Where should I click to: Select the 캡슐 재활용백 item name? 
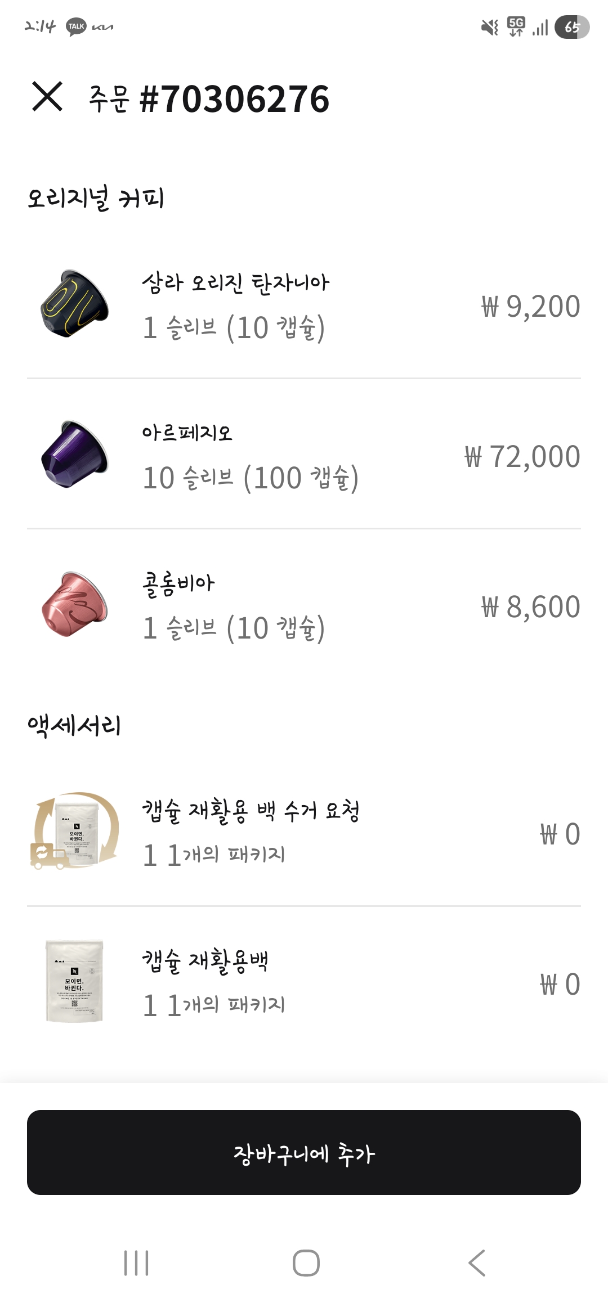coord(205,961)
